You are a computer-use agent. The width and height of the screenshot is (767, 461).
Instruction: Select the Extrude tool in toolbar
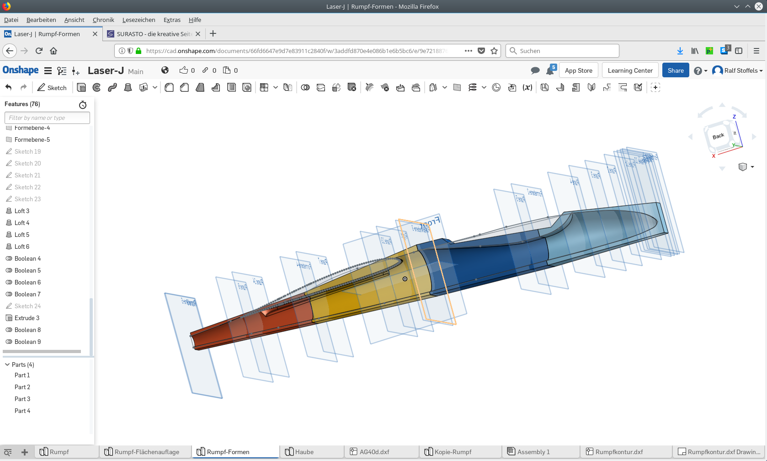click(x=81, y=87)
